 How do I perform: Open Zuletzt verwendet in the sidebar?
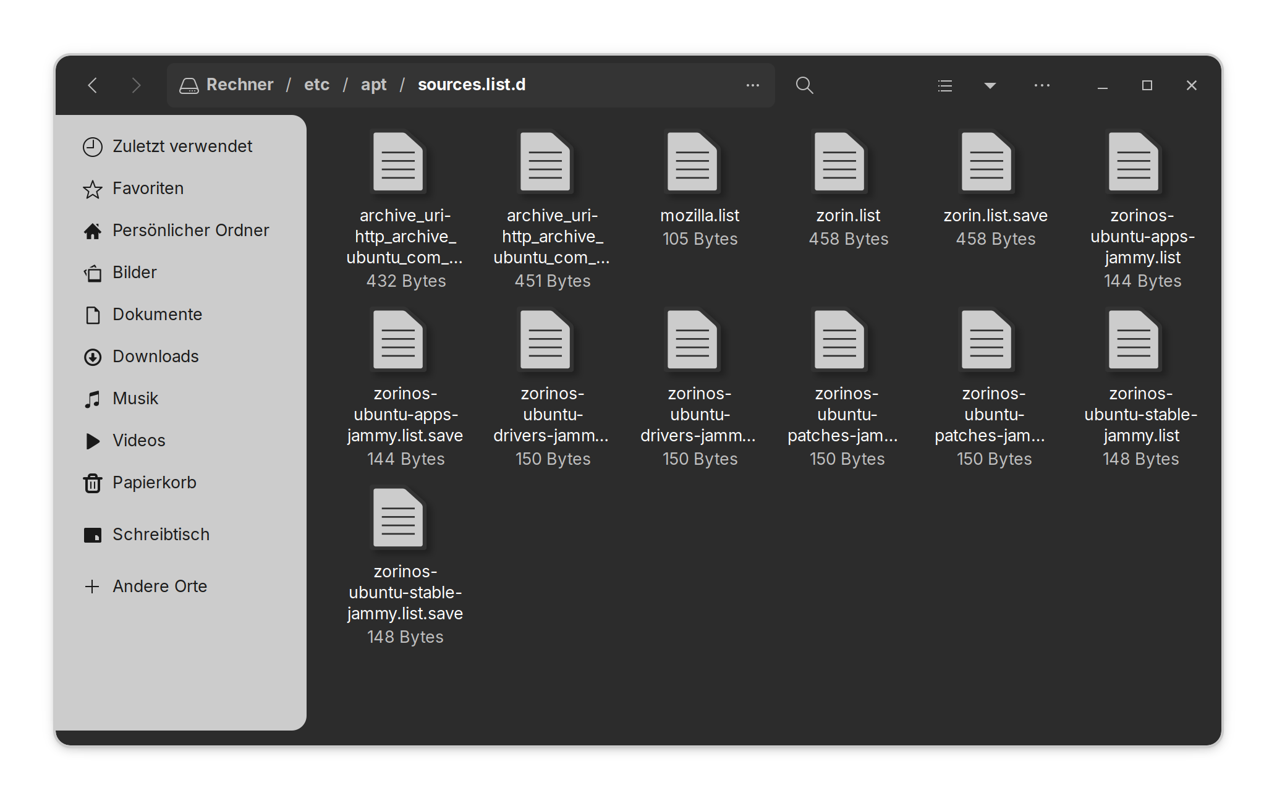pyautogui.click(x=180, y=146)
